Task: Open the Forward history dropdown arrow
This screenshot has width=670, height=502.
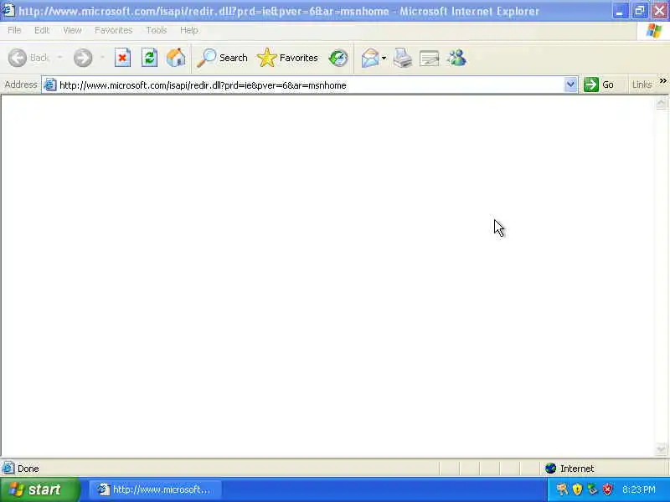Action: pos(102,58)
